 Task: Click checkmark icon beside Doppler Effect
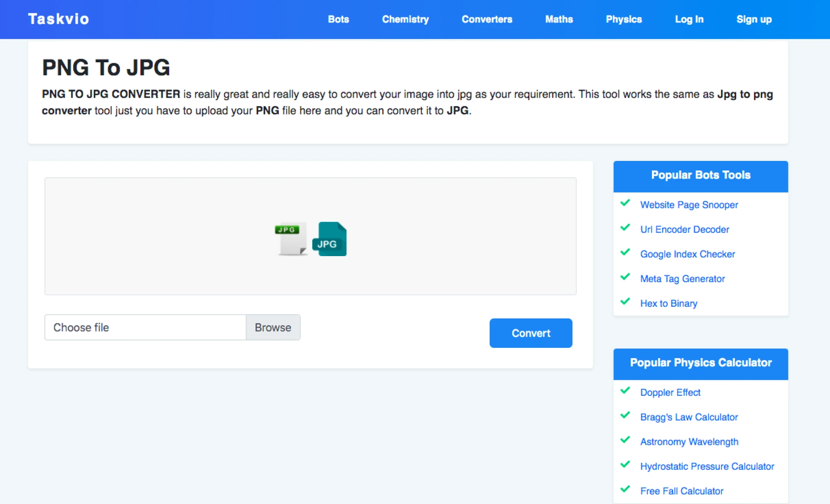pyautogui.click(x=625, y=391)
